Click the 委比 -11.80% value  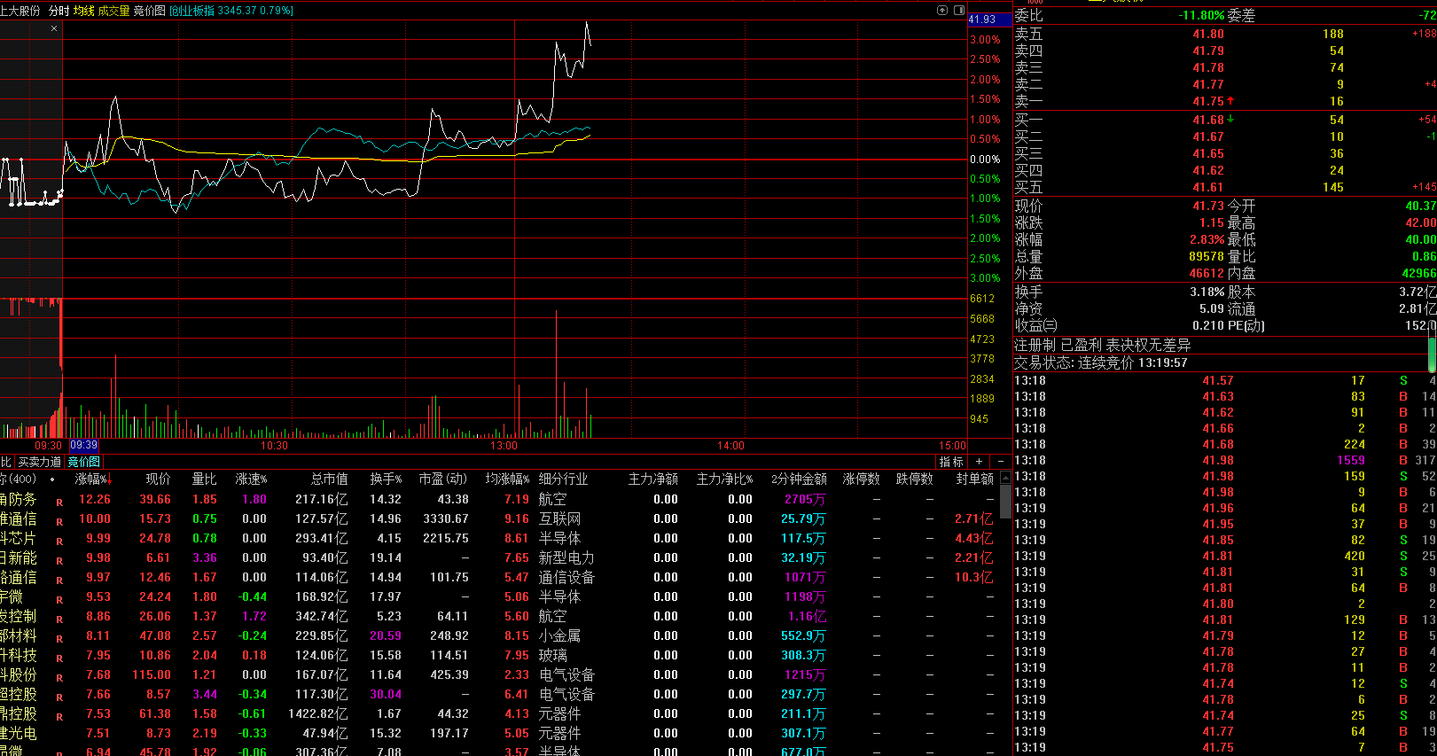point(1201,15)
